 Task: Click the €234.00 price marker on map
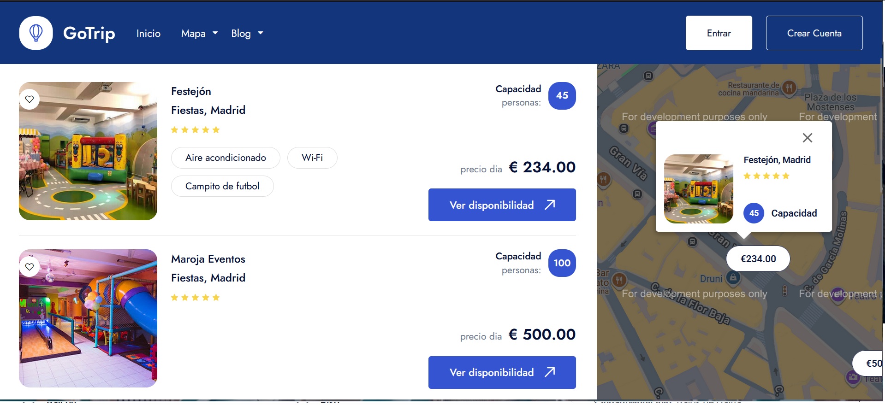coord(758,259)
